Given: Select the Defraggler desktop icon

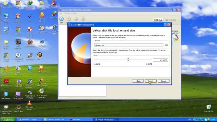Looking at the screenshot, I should pyautogui.click(x=54, y=15).
